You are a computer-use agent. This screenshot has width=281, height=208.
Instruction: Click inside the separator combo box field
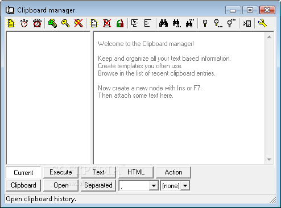134,186
